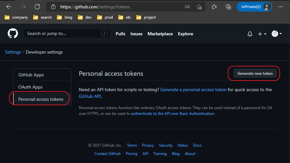This screenshot has width=290, height=163.
Task: Open the company bookmarks folder
Action: (x=16, y=17)
